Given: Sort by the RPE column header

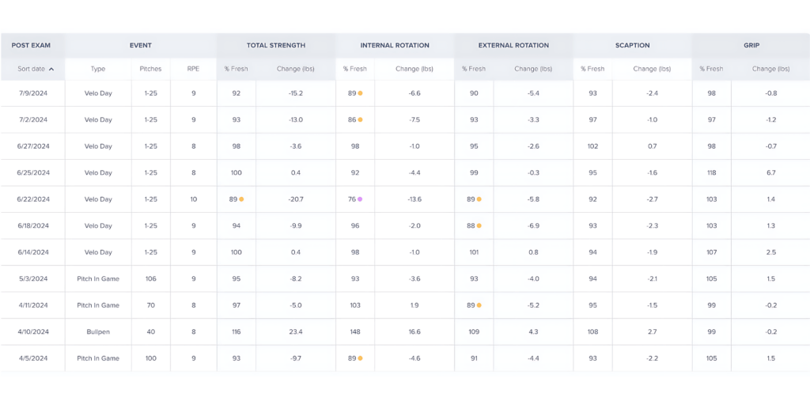Looking at the screenshot, I should (193, 69).
